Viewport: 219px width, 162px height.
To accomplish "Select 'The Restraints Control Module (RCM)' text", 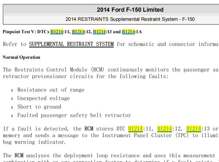I will pos(54,70).
